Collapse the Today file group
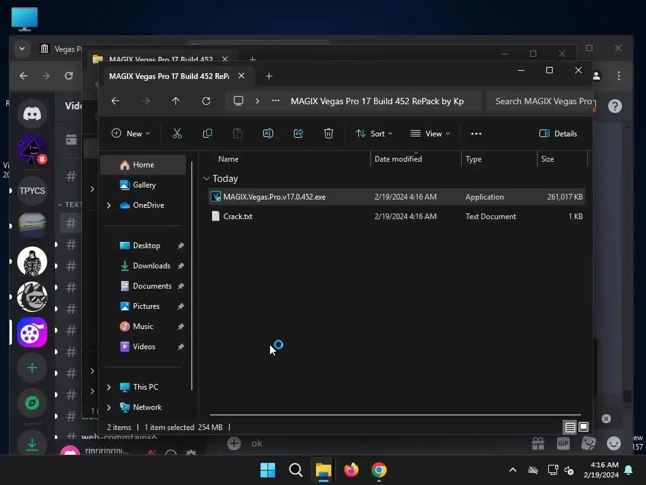Image resolution: width=646 pixels, height=485 pixels. [x=206, y=179]
